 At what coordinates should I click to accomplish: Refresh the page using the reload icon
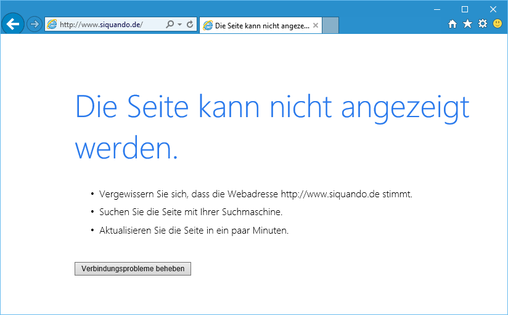click(190, 24)
